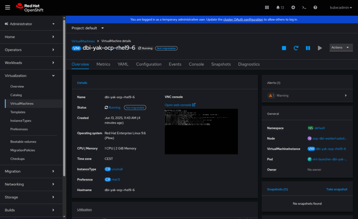358x219 pixels.
Task: Select the Overview tab
Action: 80,64
